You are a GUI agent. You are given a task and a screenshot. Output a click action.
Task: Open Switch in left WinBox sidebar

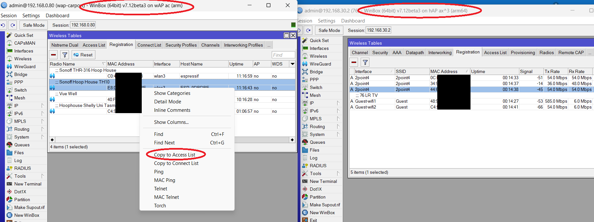tap(20, 90)
